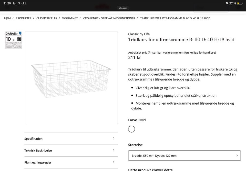Click the 'Farve' label
The width and height of the screenshot is (246, 171).
[132, 120]
